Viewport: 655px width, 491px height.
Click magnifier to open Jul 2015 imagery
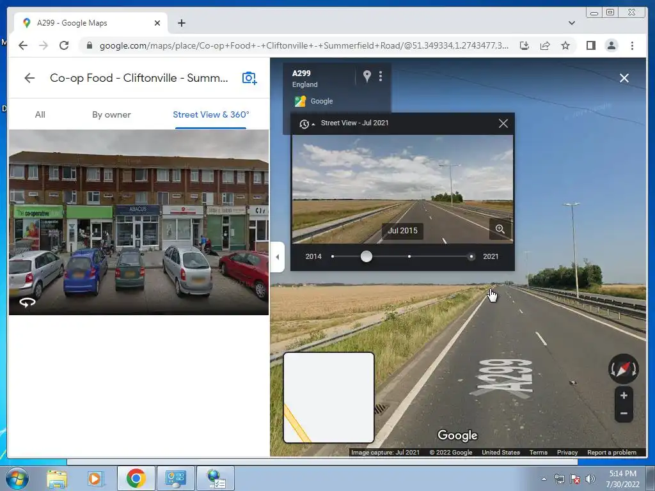point(500,229)
